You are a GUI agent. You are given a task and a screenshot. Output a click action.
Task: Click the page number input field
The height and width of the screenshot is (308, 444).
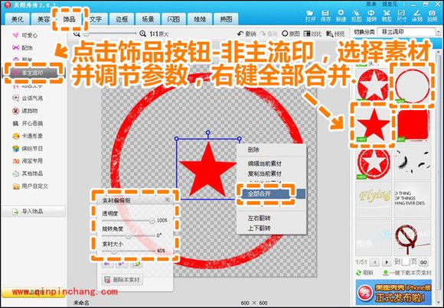coord(406,262)
